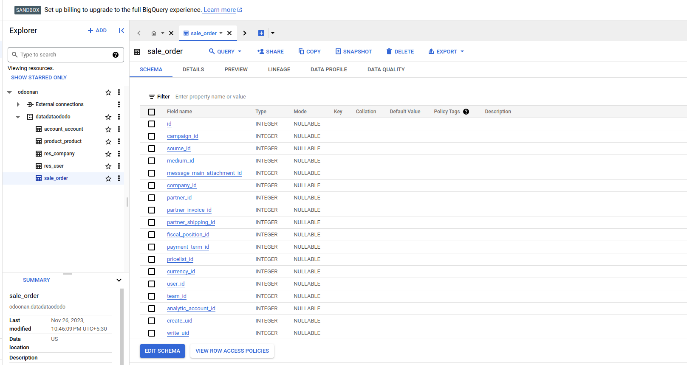Viewport: 687px width, 365px height.
Task: Click the SNAPSHOT button
Action: [x=353, y=51]
